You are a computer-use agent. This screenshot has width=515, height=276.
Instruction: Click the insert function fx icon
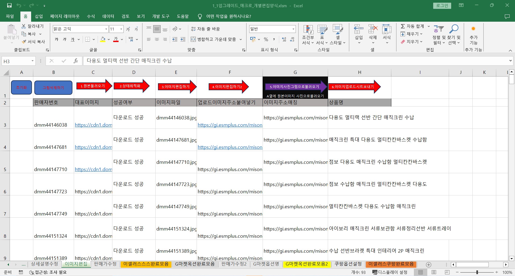(x=76, y=61)
